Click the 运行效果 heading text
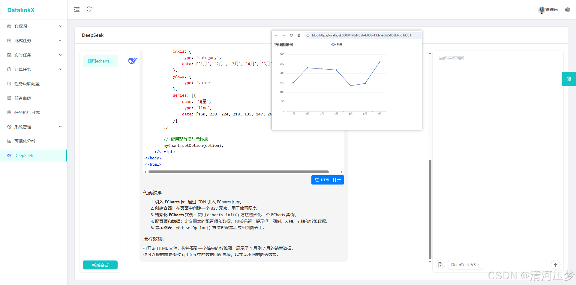The image size is (576, 285). (x=154, y=239)
